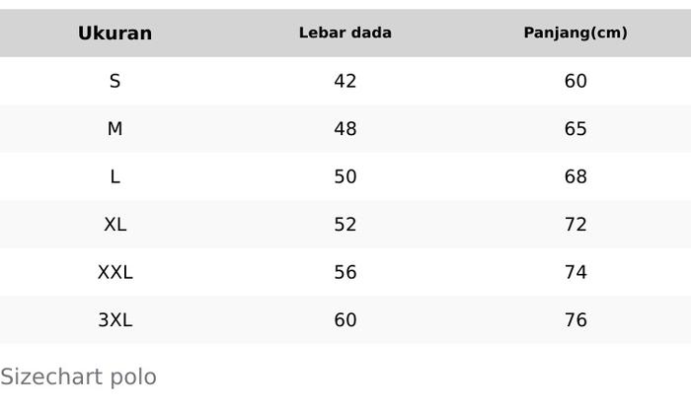The width and height of the screenshot is (691, 410).
Task: Click chest width value 56
Action: pyautogui.click(x=345, y=272)
